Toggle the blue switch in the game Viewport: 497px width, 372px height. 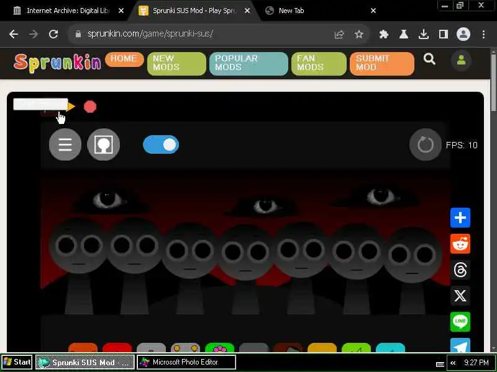pos(161,144)
